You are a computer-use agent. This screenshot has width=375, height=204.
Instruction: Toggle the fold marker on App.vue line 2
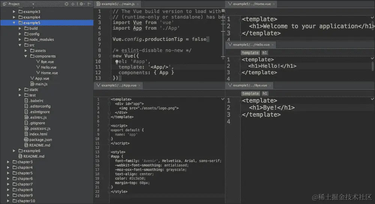click(109, 104)
